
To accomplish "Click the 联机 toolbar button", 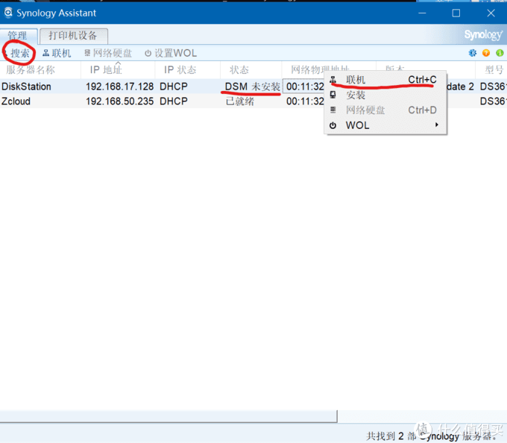I will 57,53.
